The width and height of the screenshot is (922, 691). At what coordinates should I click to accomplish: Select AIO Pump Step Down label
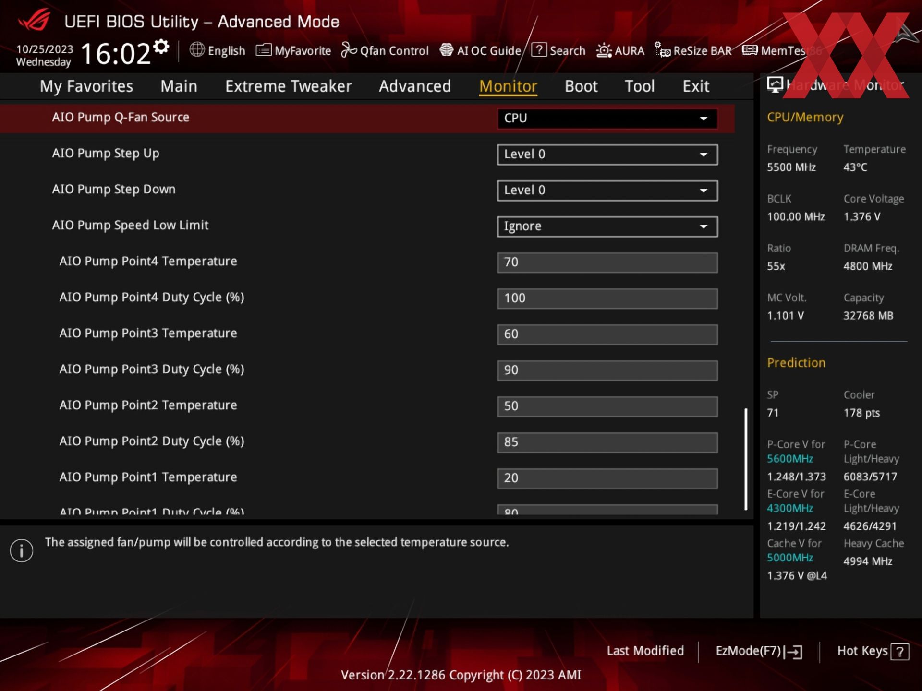[x=114, y=190]
